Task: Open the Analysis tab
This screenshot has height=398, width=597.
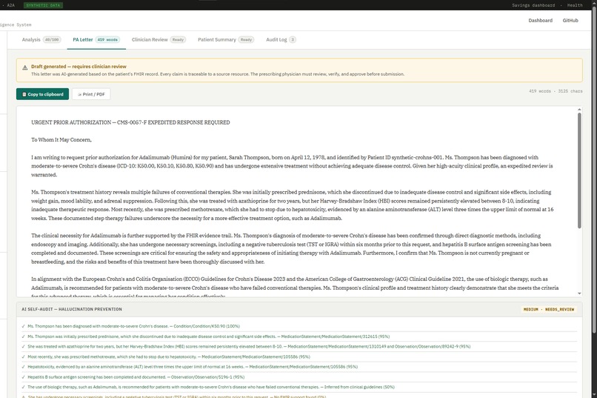Action: pyautogui.click(x=41, y=39)
